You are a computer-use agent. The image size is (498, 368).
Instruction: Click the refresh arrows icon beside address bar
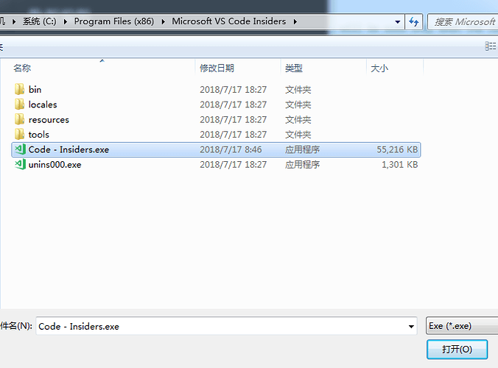click(x=413, y=21)
